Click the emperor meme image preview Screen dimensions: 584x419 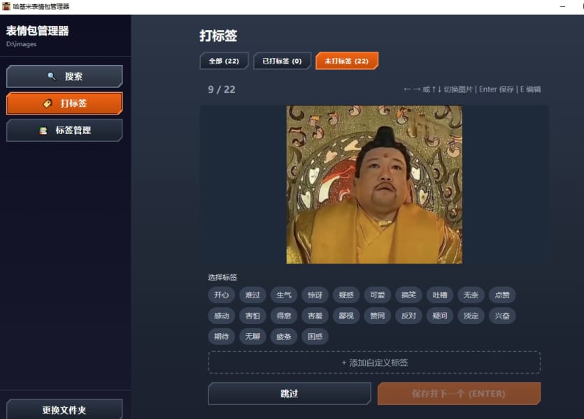(x=374, y=184)
